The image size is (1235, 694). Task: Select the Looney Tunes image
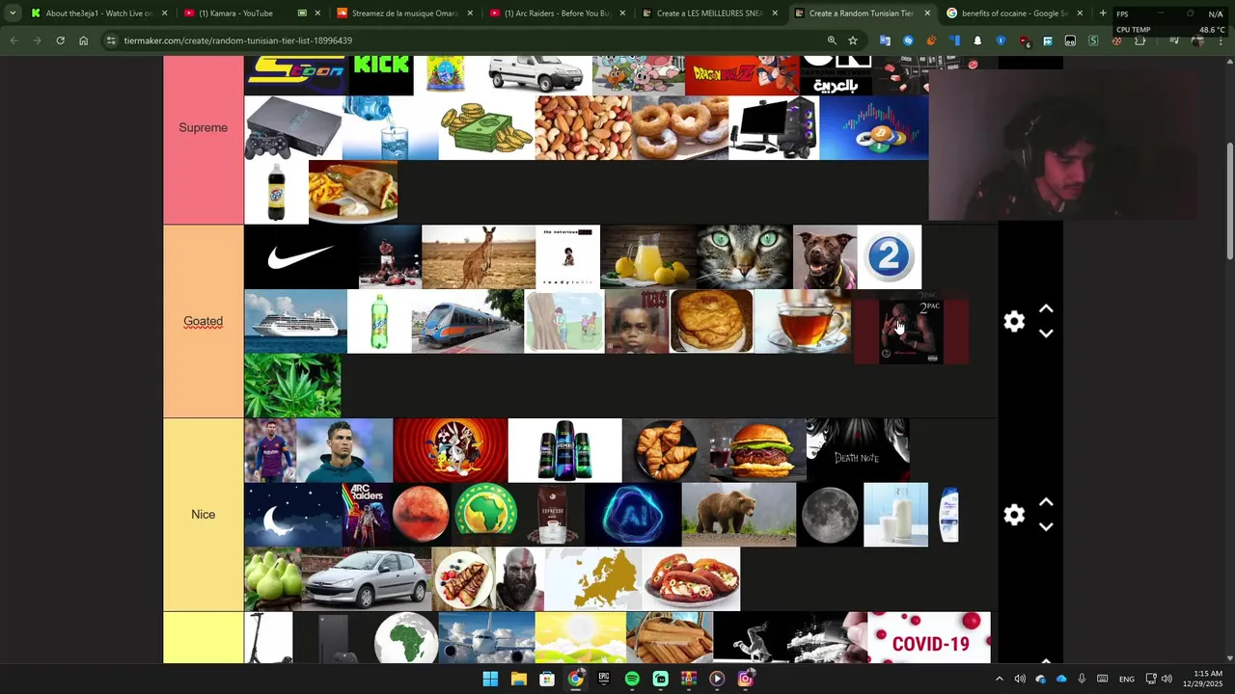[x=451, y=450]
